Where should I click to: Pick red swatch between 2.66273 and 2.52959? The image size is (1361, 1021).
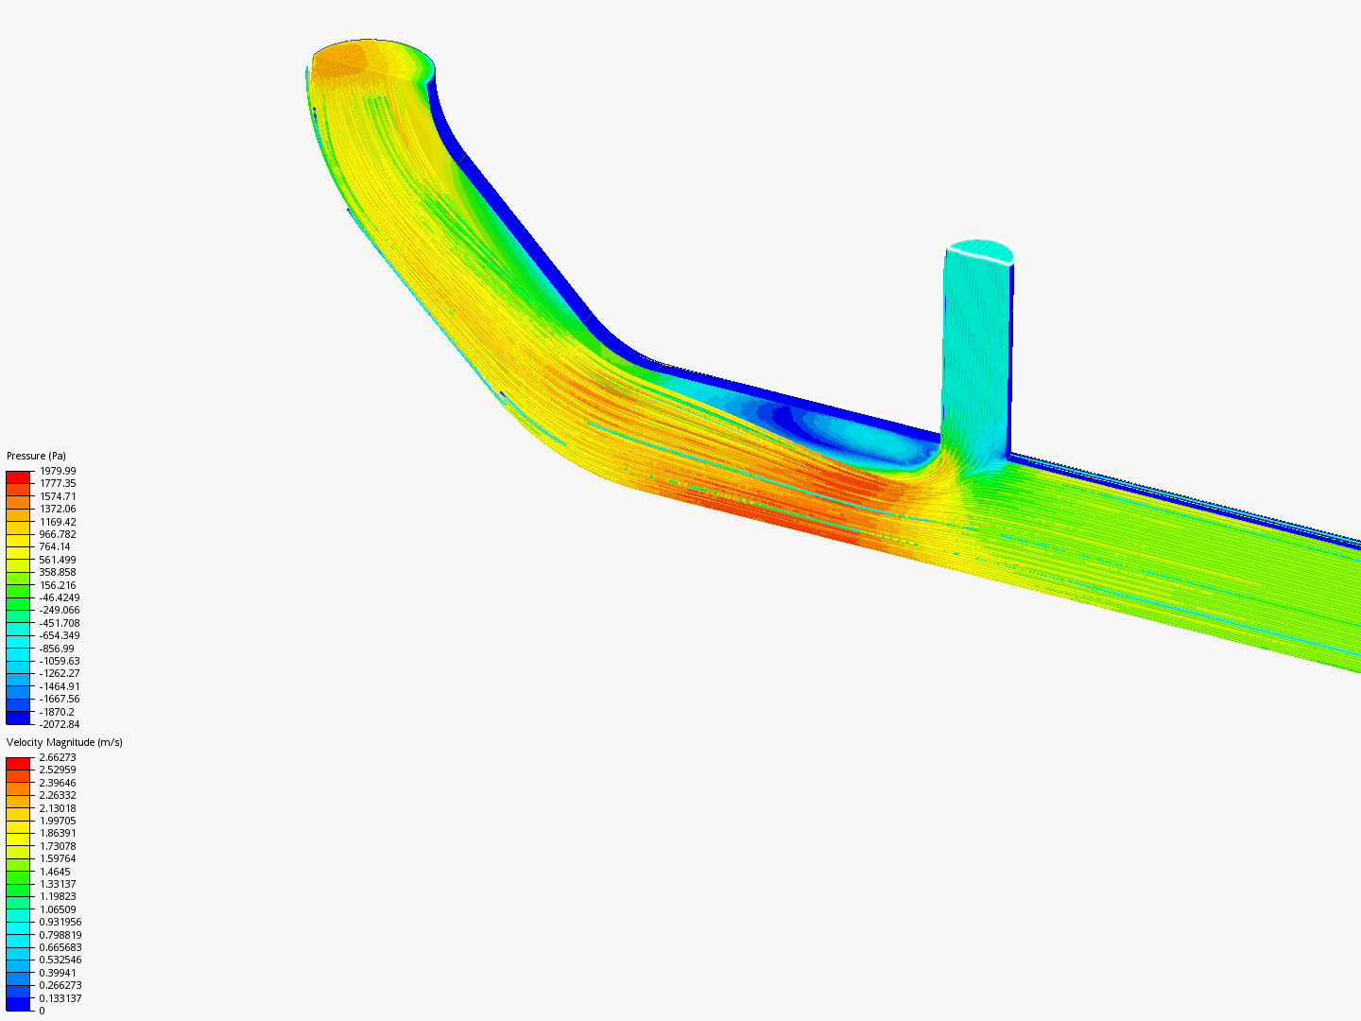(18, 764)
